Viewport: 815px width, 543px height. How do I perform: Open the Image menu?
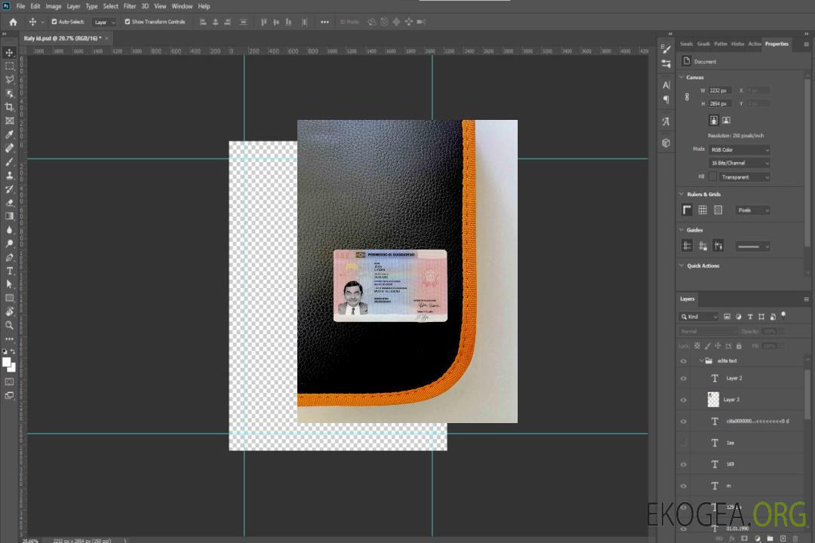54,6
